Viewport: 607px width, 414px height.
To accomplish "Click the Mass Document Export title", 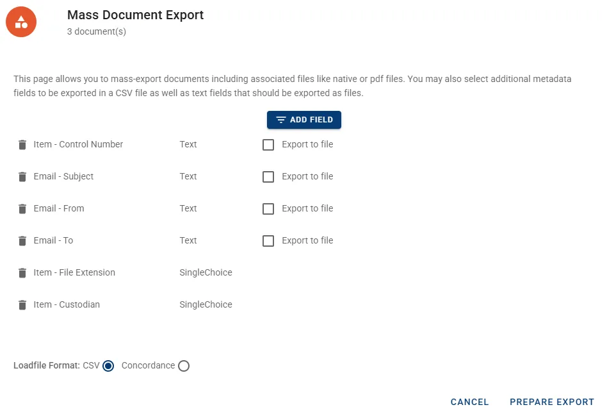I will [135, 15].
